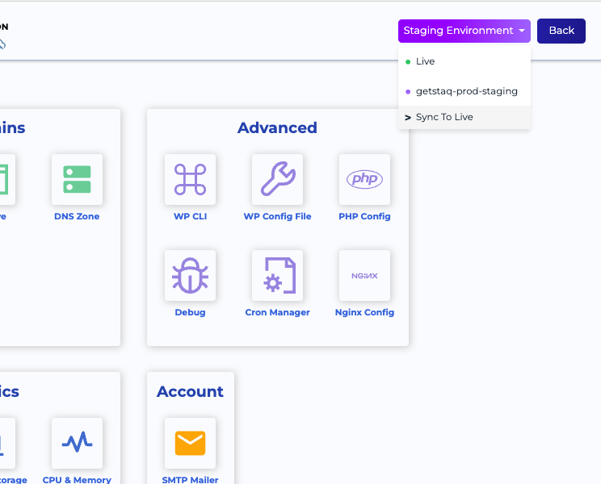The image size is (601, 484).
Task: Open WP Config File wrench icon
Action: (278, 179)
